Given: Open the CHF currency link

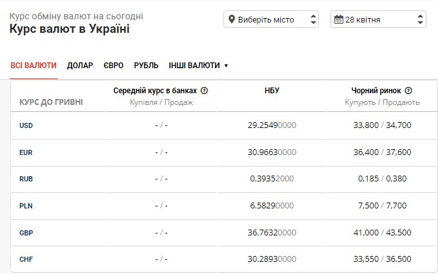Looking at the screenshot, I should [26, 260].
